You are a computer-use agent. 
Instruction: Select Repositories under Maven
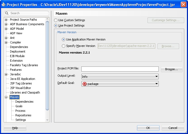point(23,115)
